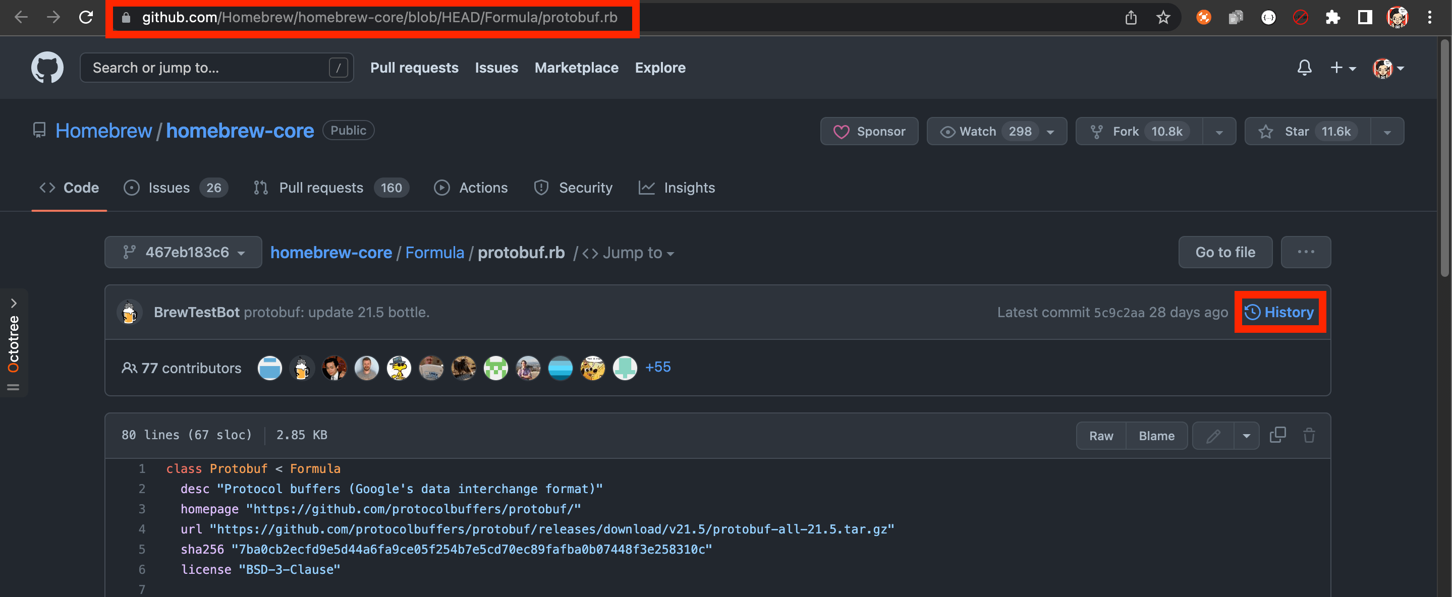Open commit message protobuf: update 21.5 bottle
1452x597 pixels.
pos(337,312)
